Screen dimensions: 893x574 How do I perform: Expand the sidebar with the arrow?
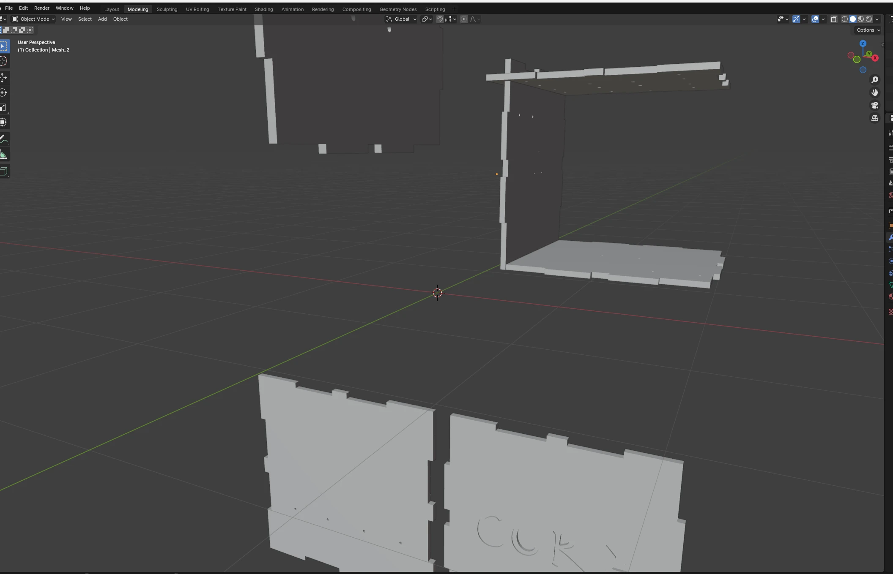[x=882, y=45]
